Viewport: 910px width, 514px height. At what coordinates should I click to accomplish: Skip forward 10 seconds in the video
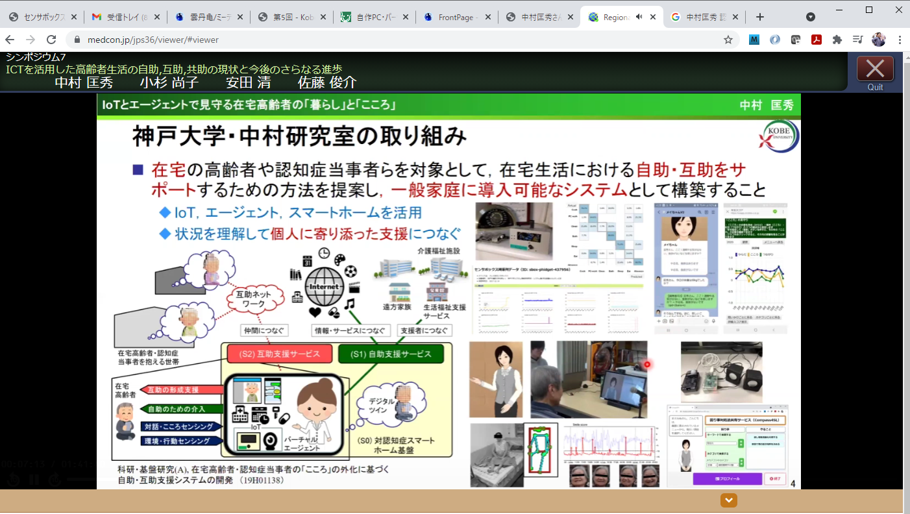pos(55,480)
